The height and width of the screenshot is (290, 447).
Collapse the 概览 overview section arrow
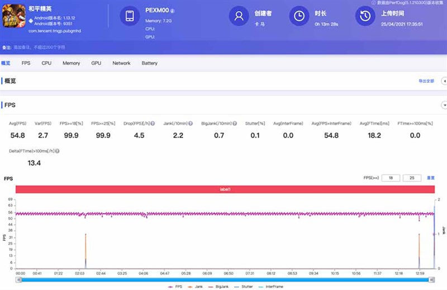pos(444,81)
